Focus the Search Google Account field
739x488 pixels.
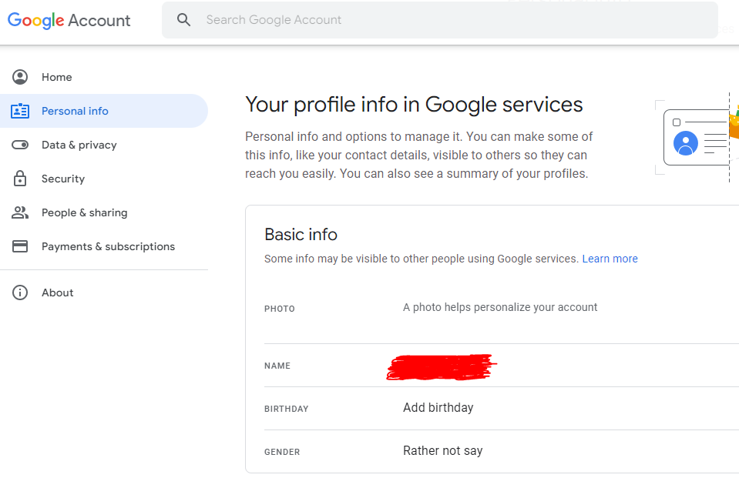[x=440, y=20]
